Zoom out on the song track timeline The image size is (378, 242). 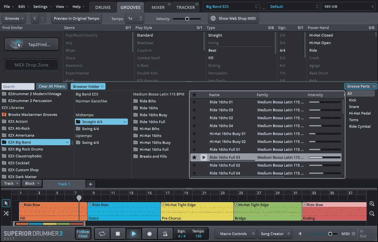[x=372, y=213]
